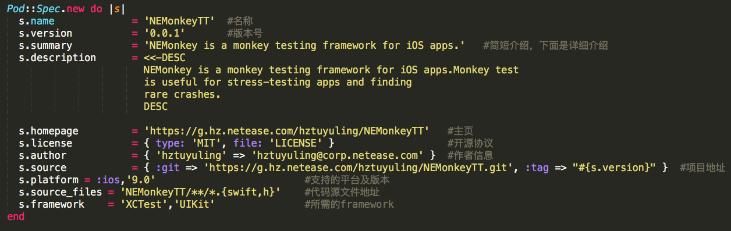Viewport: 731px width, 231px height.
Task: Click the '9.0' platform version string
Action: [141, 180]
